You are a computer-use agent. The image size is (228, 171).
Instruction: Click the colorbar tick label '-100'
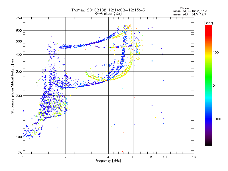pos(217,119)
